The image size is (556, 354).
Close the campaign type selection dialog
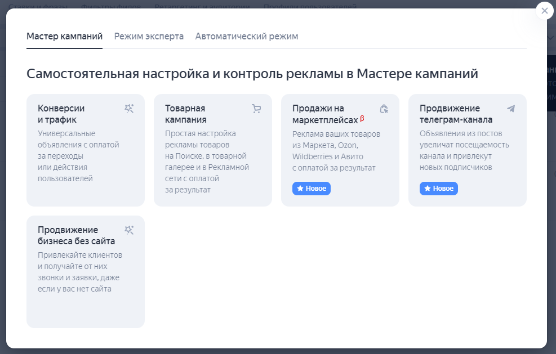click(x=544, y=11)
